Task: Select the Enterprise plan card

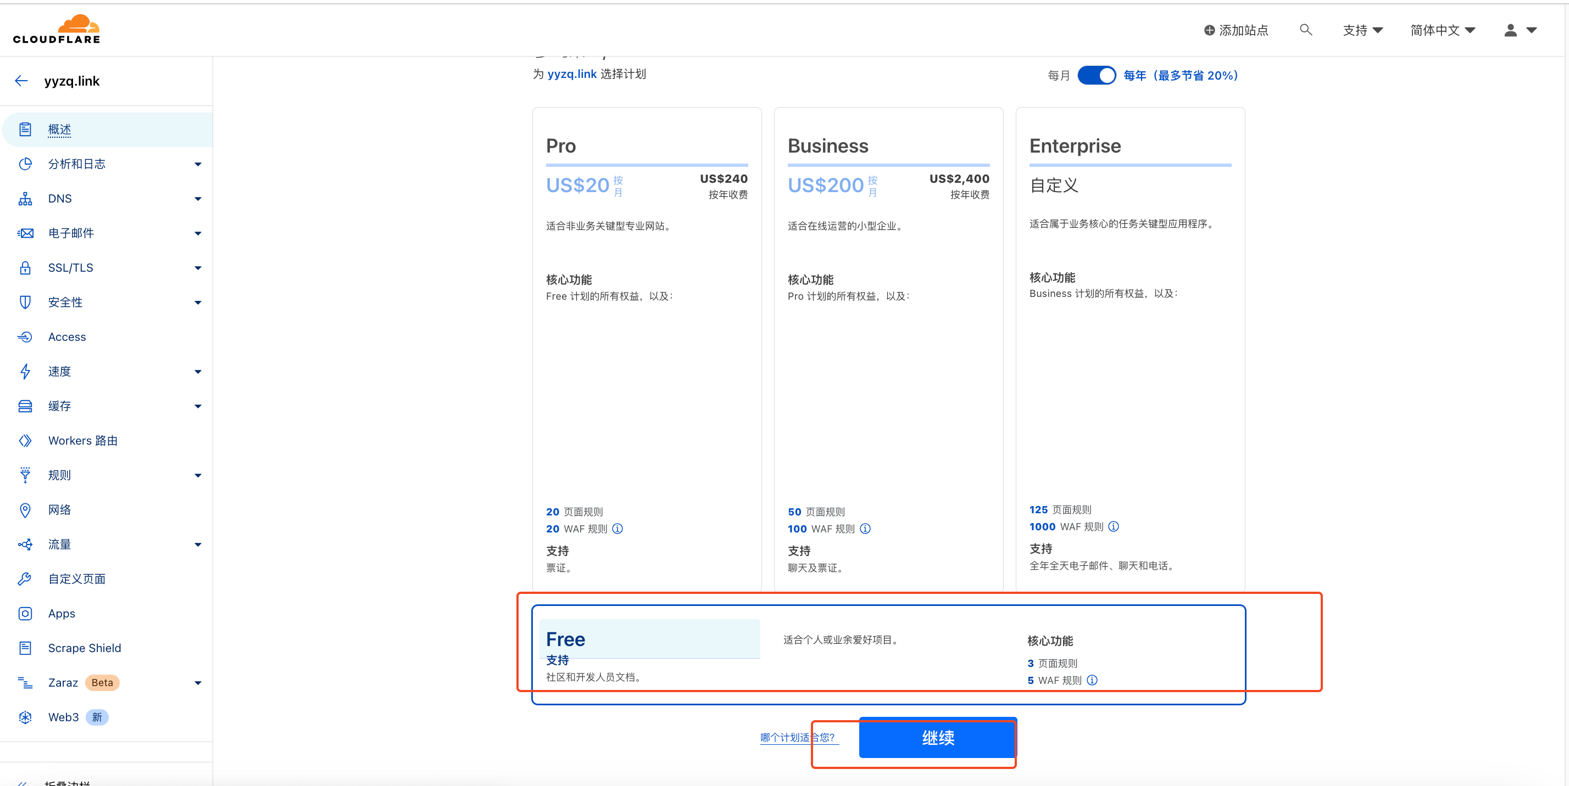Action: [1131, 349]
